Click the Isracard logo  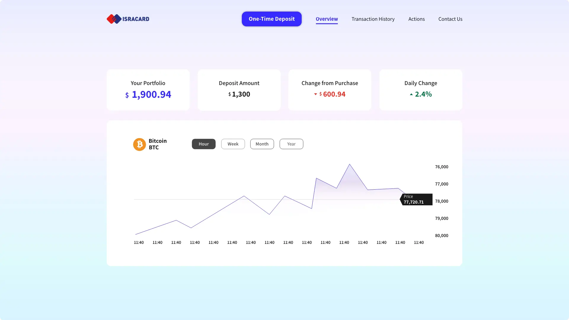128,19
